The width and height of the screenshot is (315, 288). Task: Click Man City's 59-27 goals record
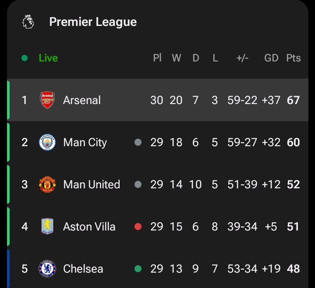[x=242, y=142]
